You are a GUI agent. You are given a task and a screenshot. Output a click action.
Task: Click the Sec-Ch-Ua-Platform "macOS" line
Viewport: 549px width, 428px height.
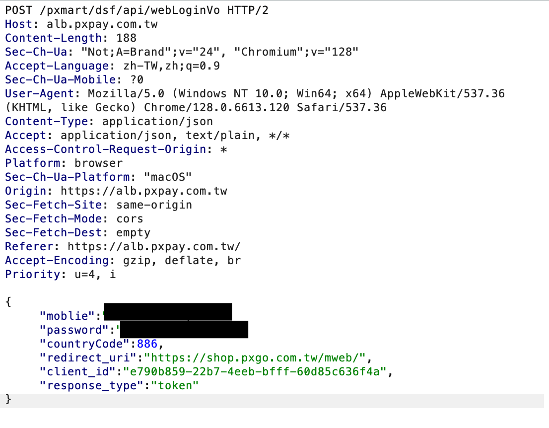coord(98,177)
